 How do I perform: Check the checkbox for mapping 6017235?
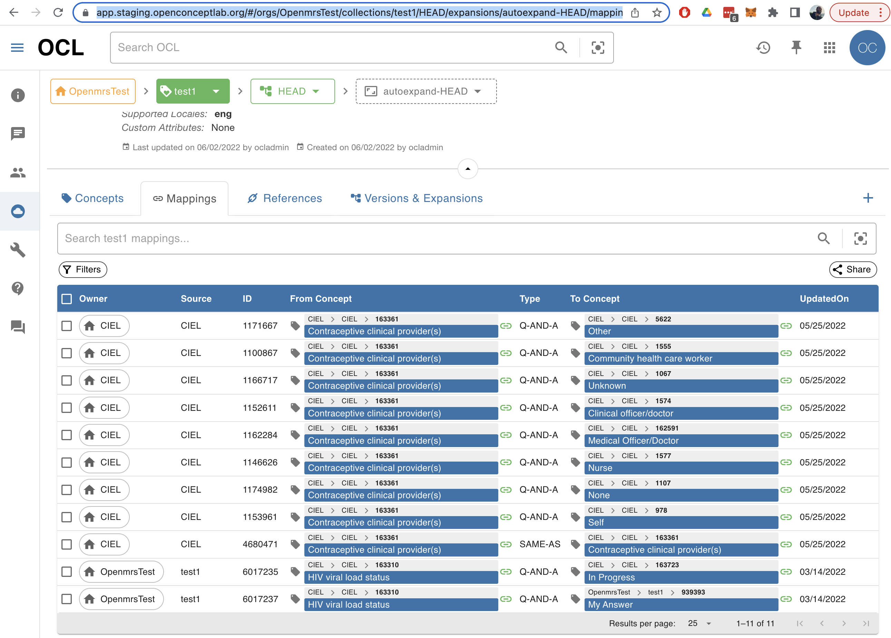coord(66,572)
